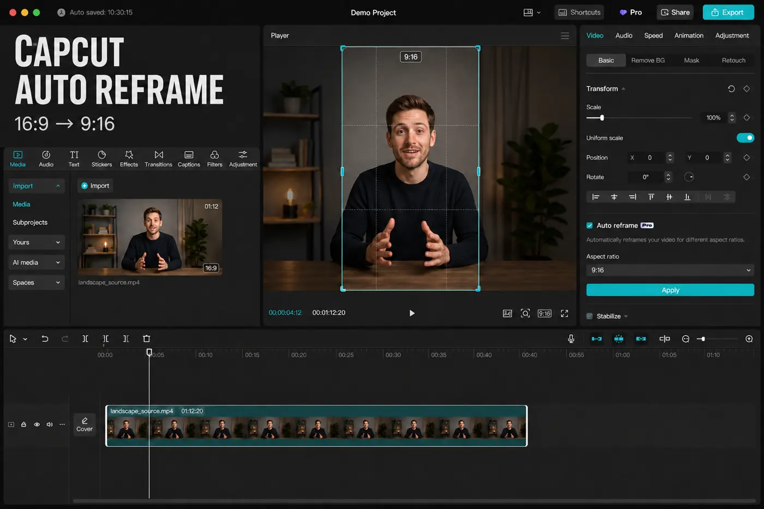
Task: Lock the video track
Action: coord(23,424)
